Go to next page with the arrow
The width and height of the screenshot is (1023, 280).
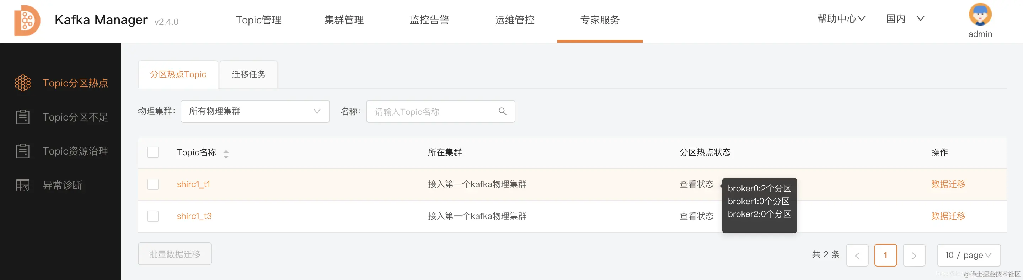[x=914, y=255]
